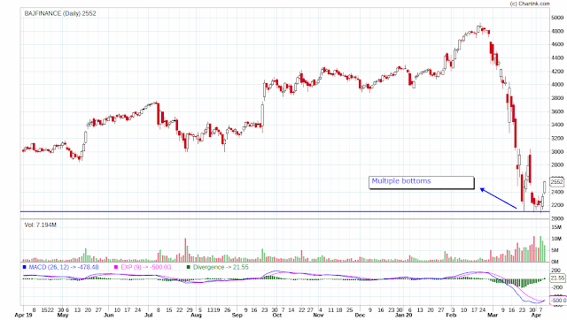
Task: Click the 4600 price axis label
Action: tap(557, 45)
